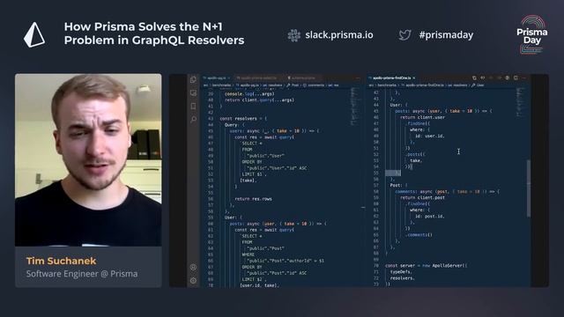Click the 'return res.rows' line in left editor

[x=253, y=199]
